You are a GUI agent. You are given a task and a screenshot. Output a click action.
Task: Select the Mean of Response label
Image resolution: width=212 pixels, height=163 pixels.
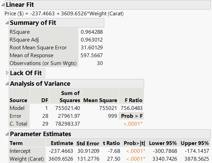tap(31, 55)
